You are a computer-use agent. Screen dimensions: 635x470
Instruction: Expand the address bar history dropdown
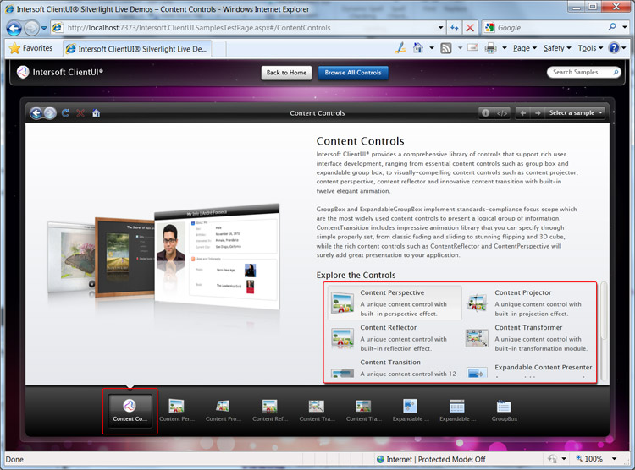tap(440, 28)
